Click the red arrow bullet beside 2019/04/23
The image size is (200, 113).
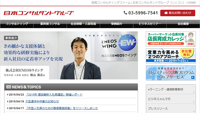coord(8,95)
